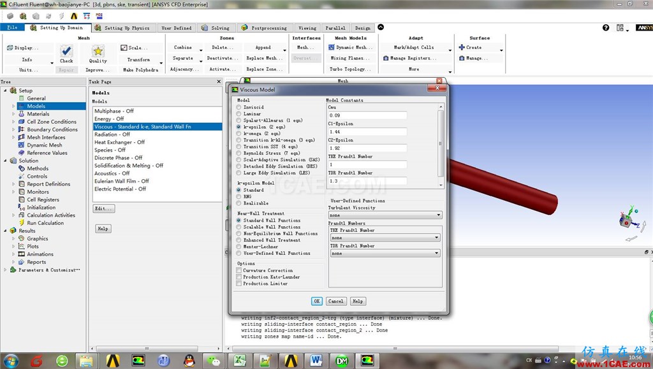653x369 pixels.
Task: Collapse the Setup tree node
Action: 5,90
